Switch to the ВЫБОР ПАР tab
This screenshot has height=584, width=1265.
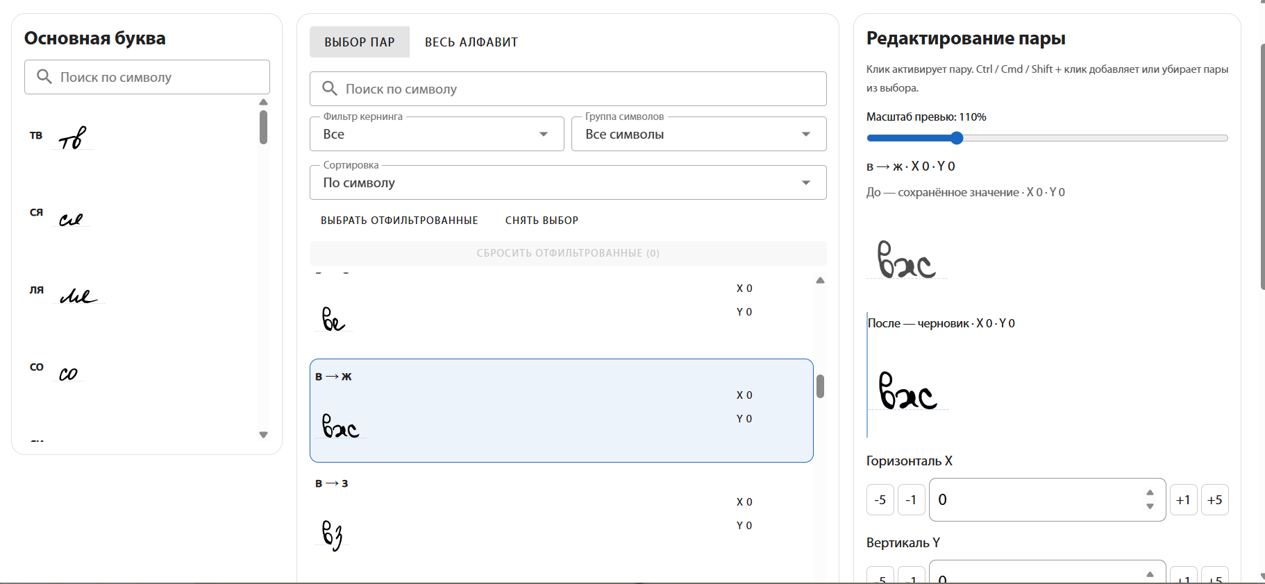[x=360, y=42]
